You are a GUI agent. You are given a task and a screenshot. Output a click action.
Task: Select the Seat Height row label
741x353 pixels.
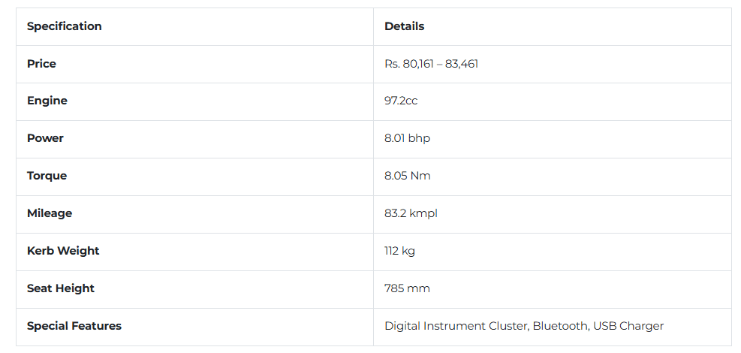[61, 288]
